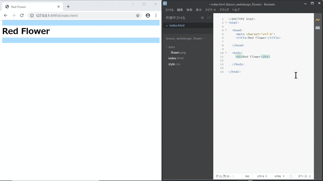Click the linting status circle indicator

tap(291, 176)
